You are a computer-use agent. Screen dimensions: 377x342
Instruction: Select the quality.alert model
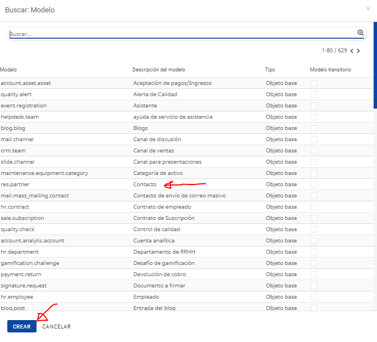click(16, 94)
